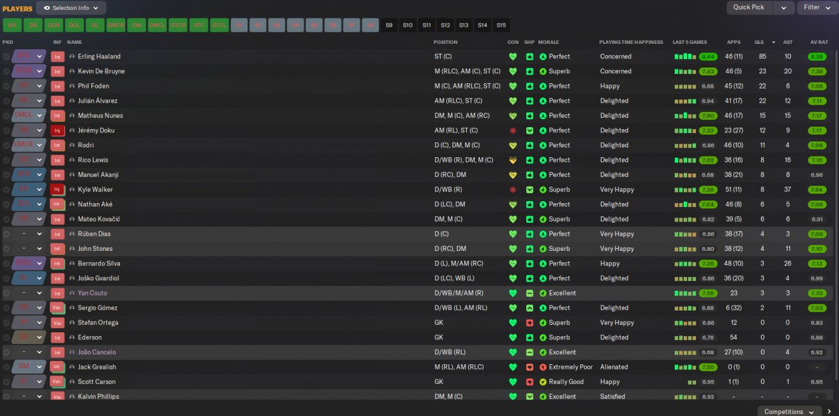Tick the selection circle for Ederson

click(x=7, y=337)
